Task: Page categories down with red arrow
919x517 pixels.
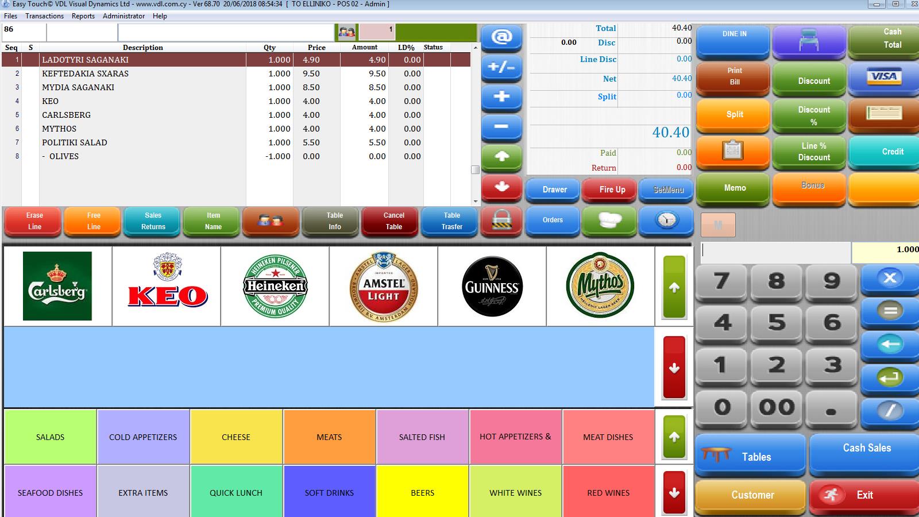Action: [674, 493]
